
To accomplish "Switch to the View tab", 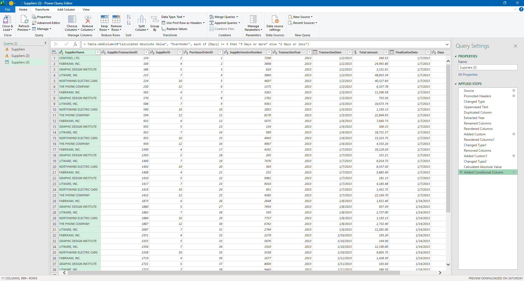I will 86,10.
